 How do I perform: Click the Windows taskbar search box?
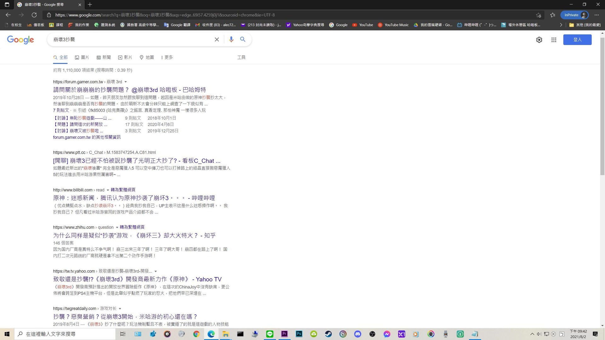point(65,334)
